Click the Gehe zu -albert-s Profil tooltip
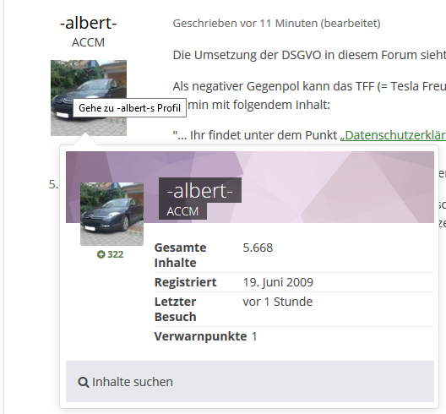 (x=130, y=108)
